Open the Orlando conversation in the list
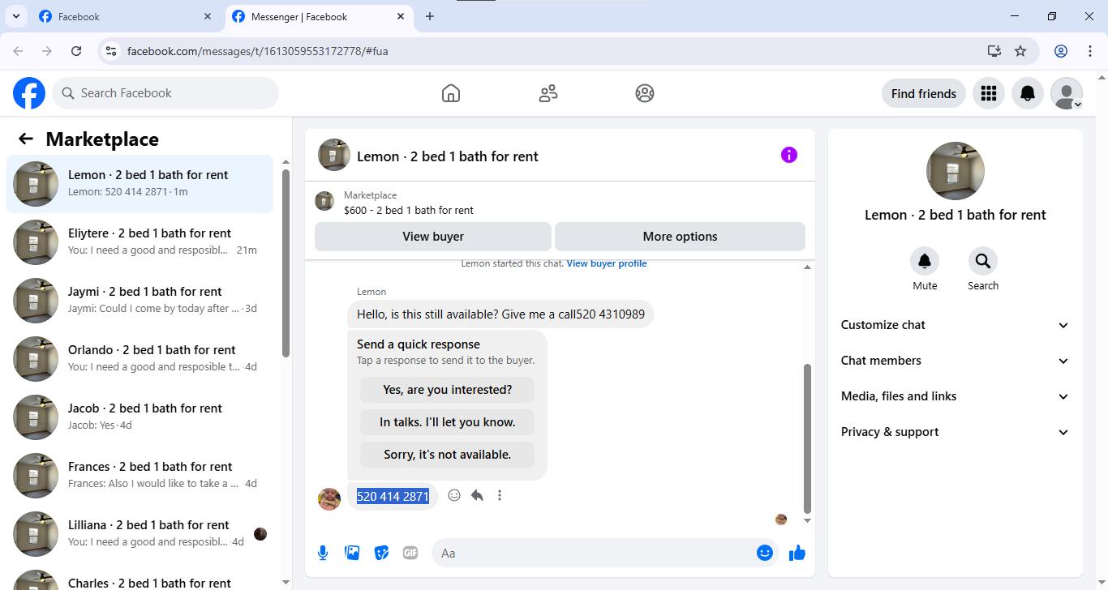This screenshot has width=1108, height=590. click(x=140, y=359)
